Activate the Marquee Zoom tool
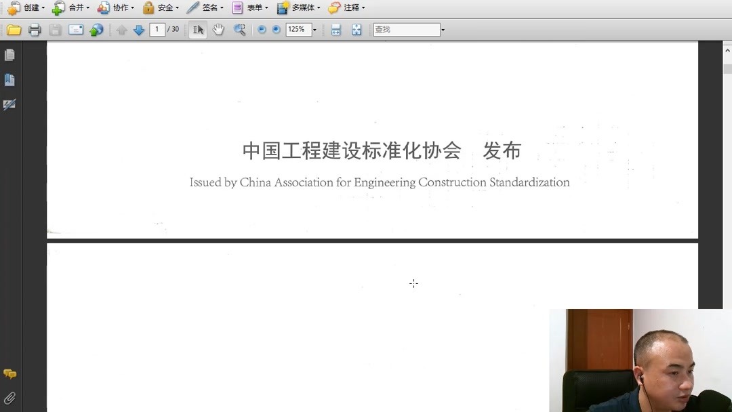732x412 pixels. pos(239,29)
